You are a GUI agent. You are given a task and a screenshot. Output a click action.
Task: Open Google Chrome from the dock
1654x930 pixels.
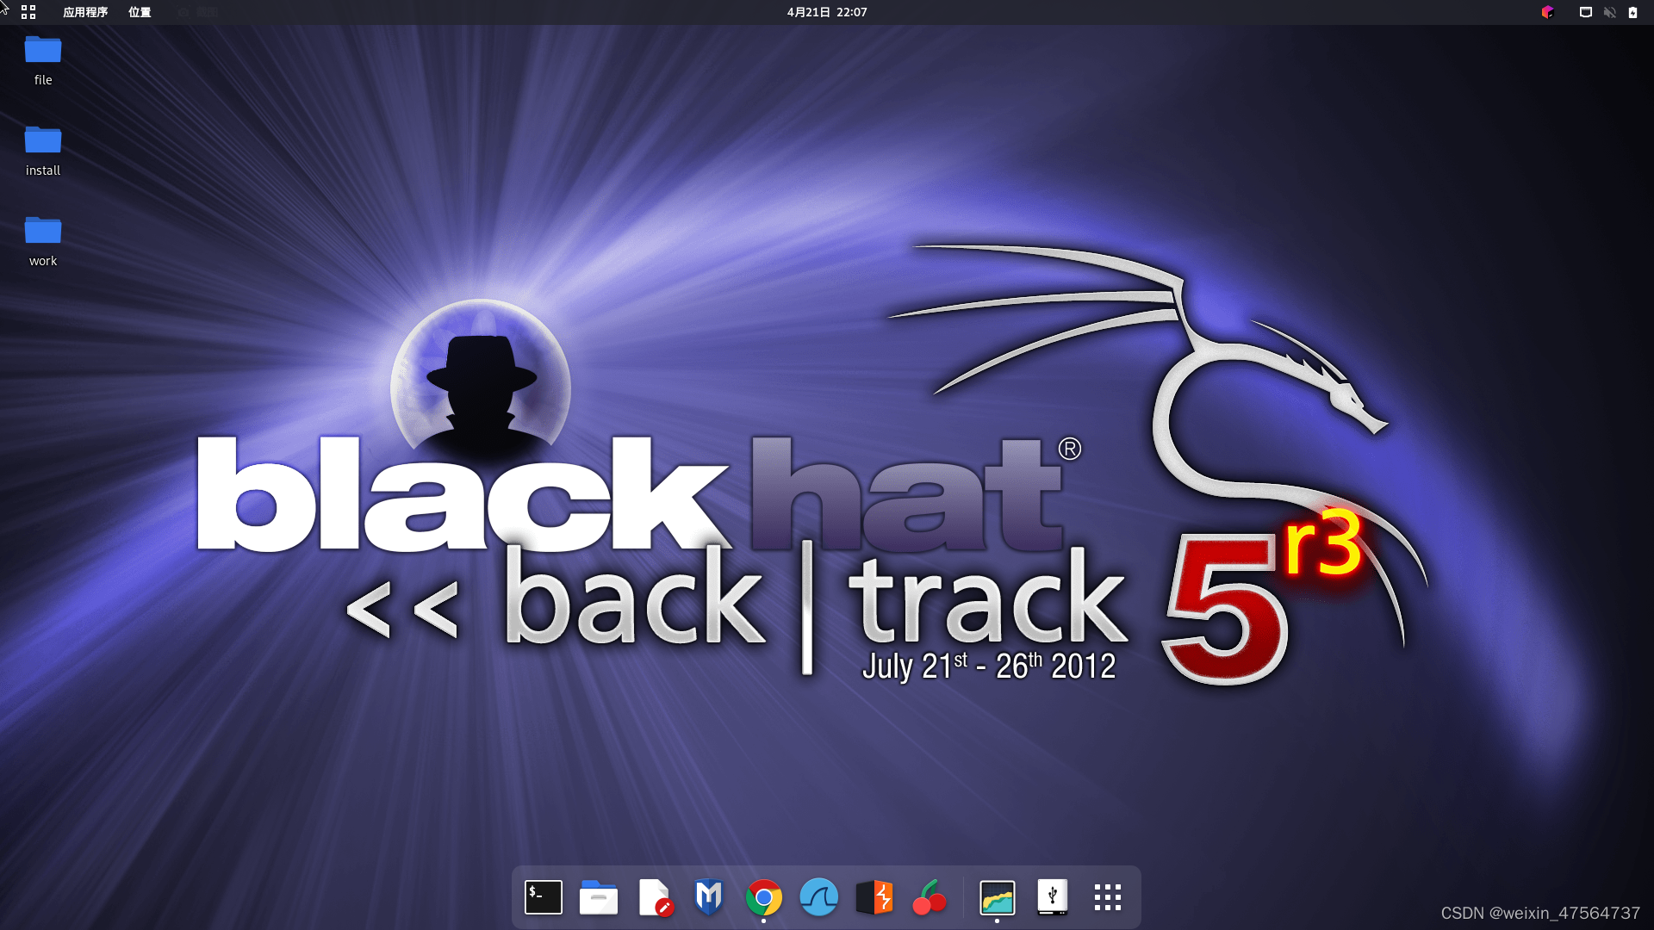764,897
